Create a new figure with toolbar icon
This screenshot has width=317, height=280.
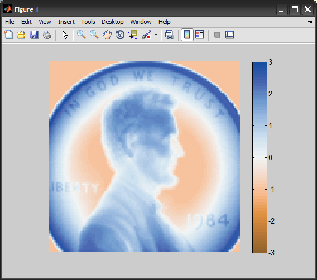pyautogui.click(x=8, y=35)
